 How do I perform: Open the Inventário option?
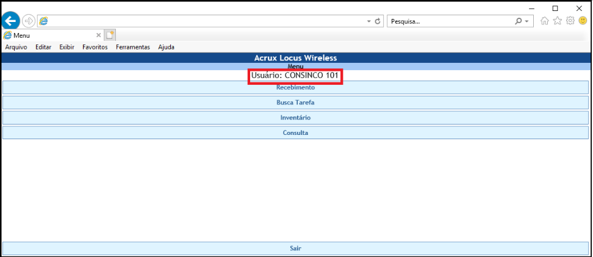click(x=296, y=118)
